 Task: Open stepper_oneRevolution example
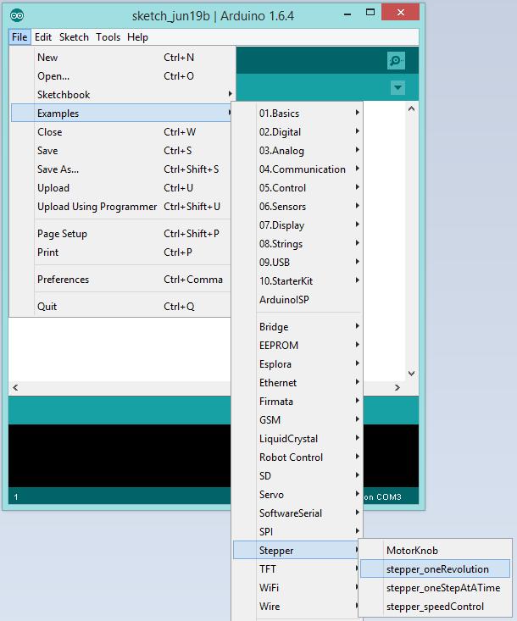(x=435, y=568)
